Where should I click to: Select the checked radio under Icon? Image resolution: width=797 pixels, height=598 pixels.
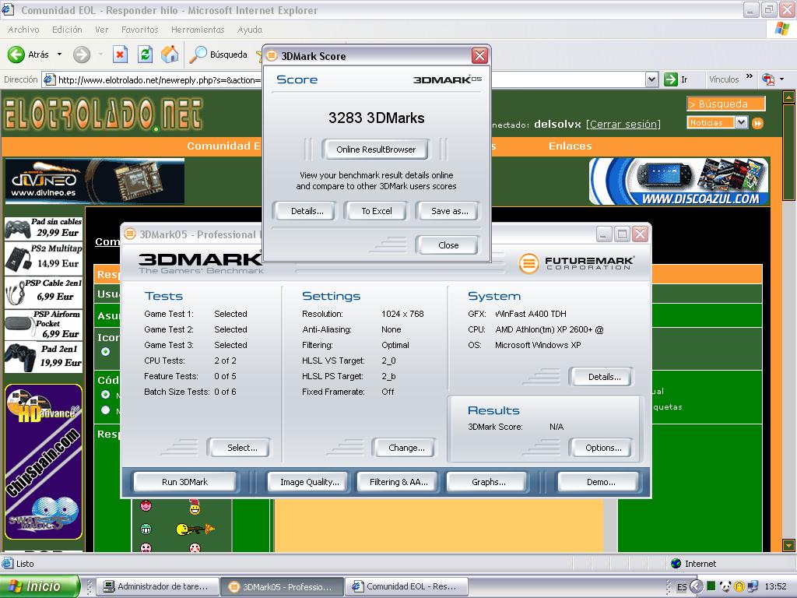point(106,351)
